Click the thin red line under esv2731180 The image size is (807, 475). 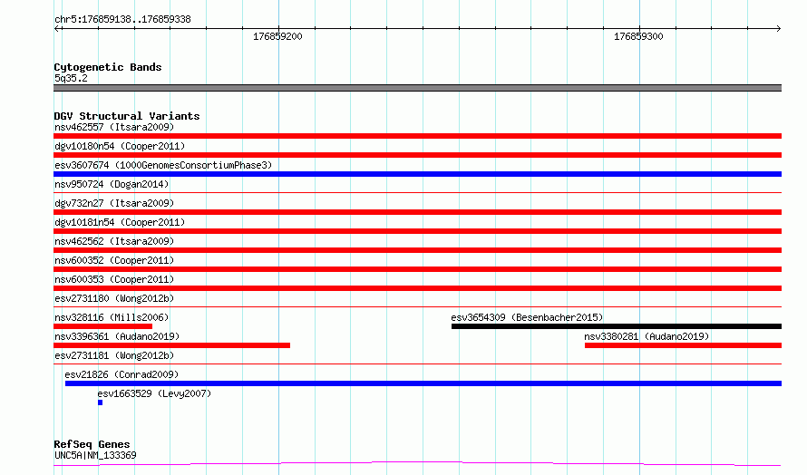[417, 306]
